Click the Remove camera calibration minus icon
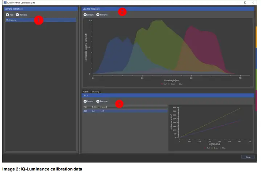Screen dimensions: 261x173 (x=17, y=14)
